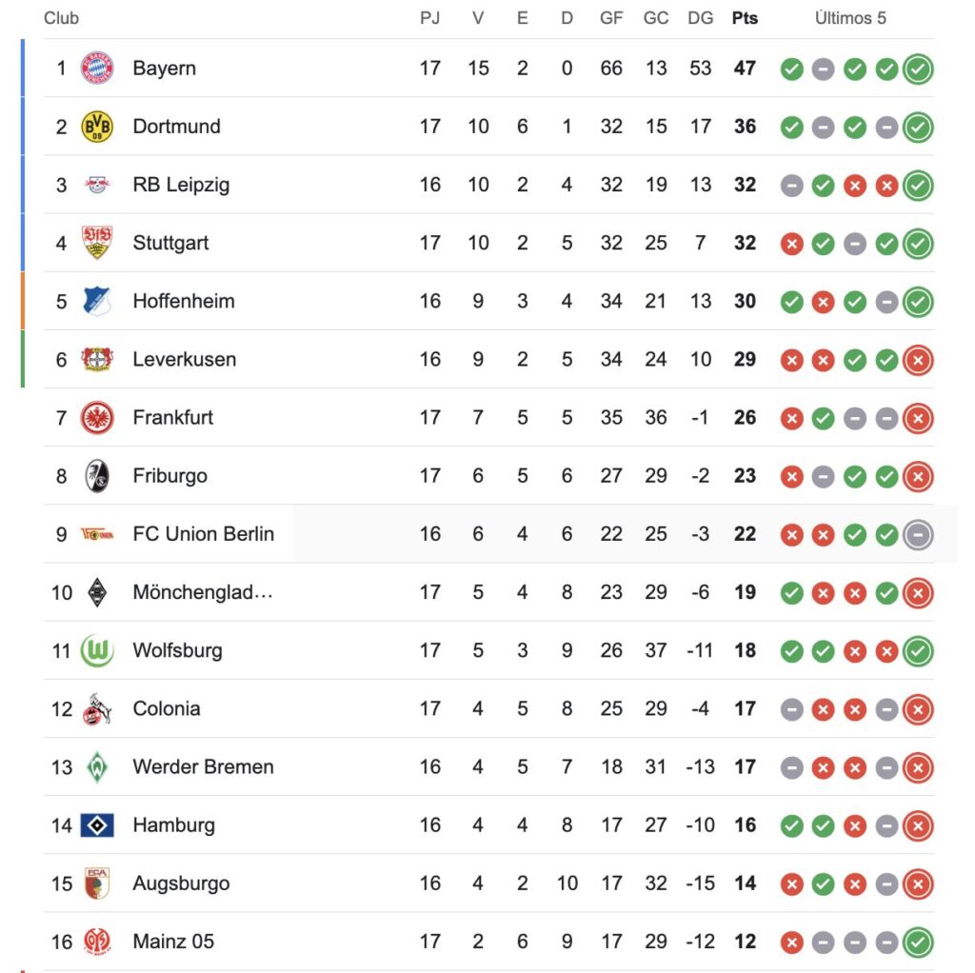Click the Wolfsburg green W logo

(97, 651)
